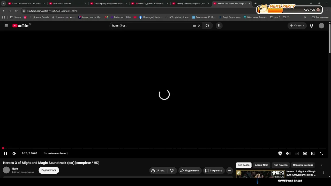Open the YouTube guide hamburger menu
This screenshot has height=186, width=331.
(x=6, y=26)
